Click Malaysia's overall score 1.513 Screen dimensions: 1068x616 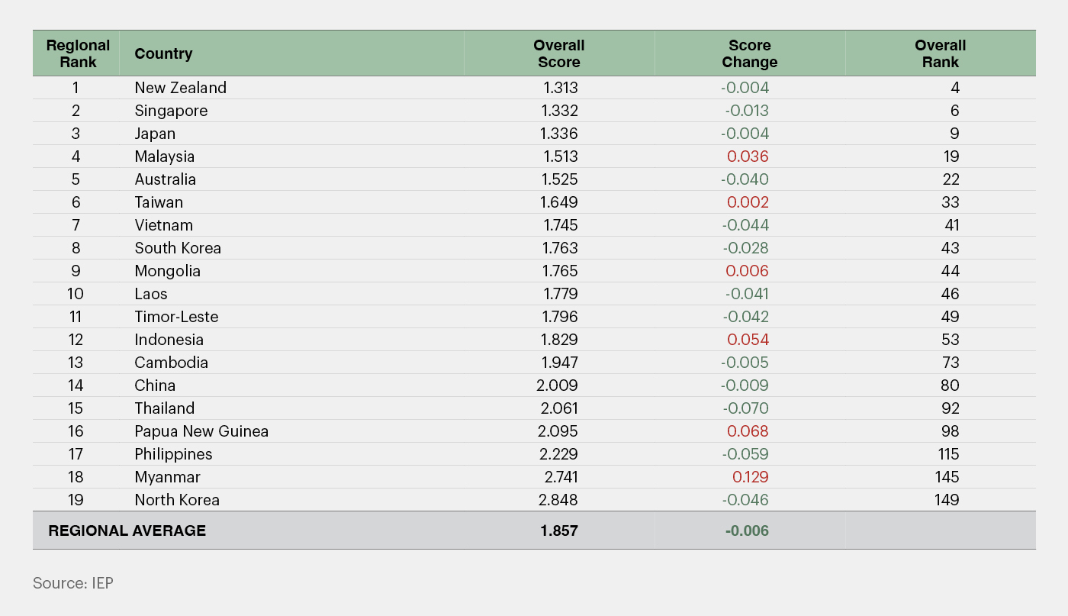(x=561, y=156)
